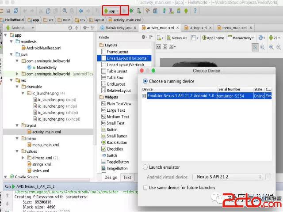
Task: Pick FrameLayout from the Palette
Action: click(x=117, y=52)
